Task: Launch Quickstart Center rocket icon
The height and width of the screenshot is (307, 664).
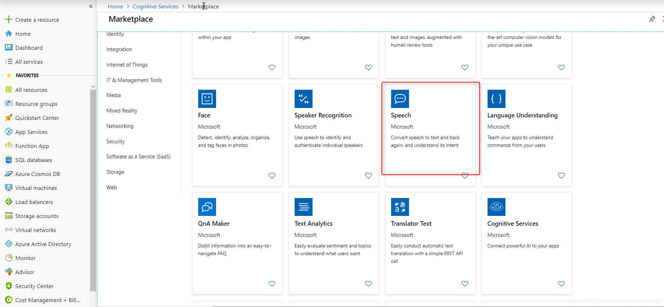Action: click(x=9, y=118)
